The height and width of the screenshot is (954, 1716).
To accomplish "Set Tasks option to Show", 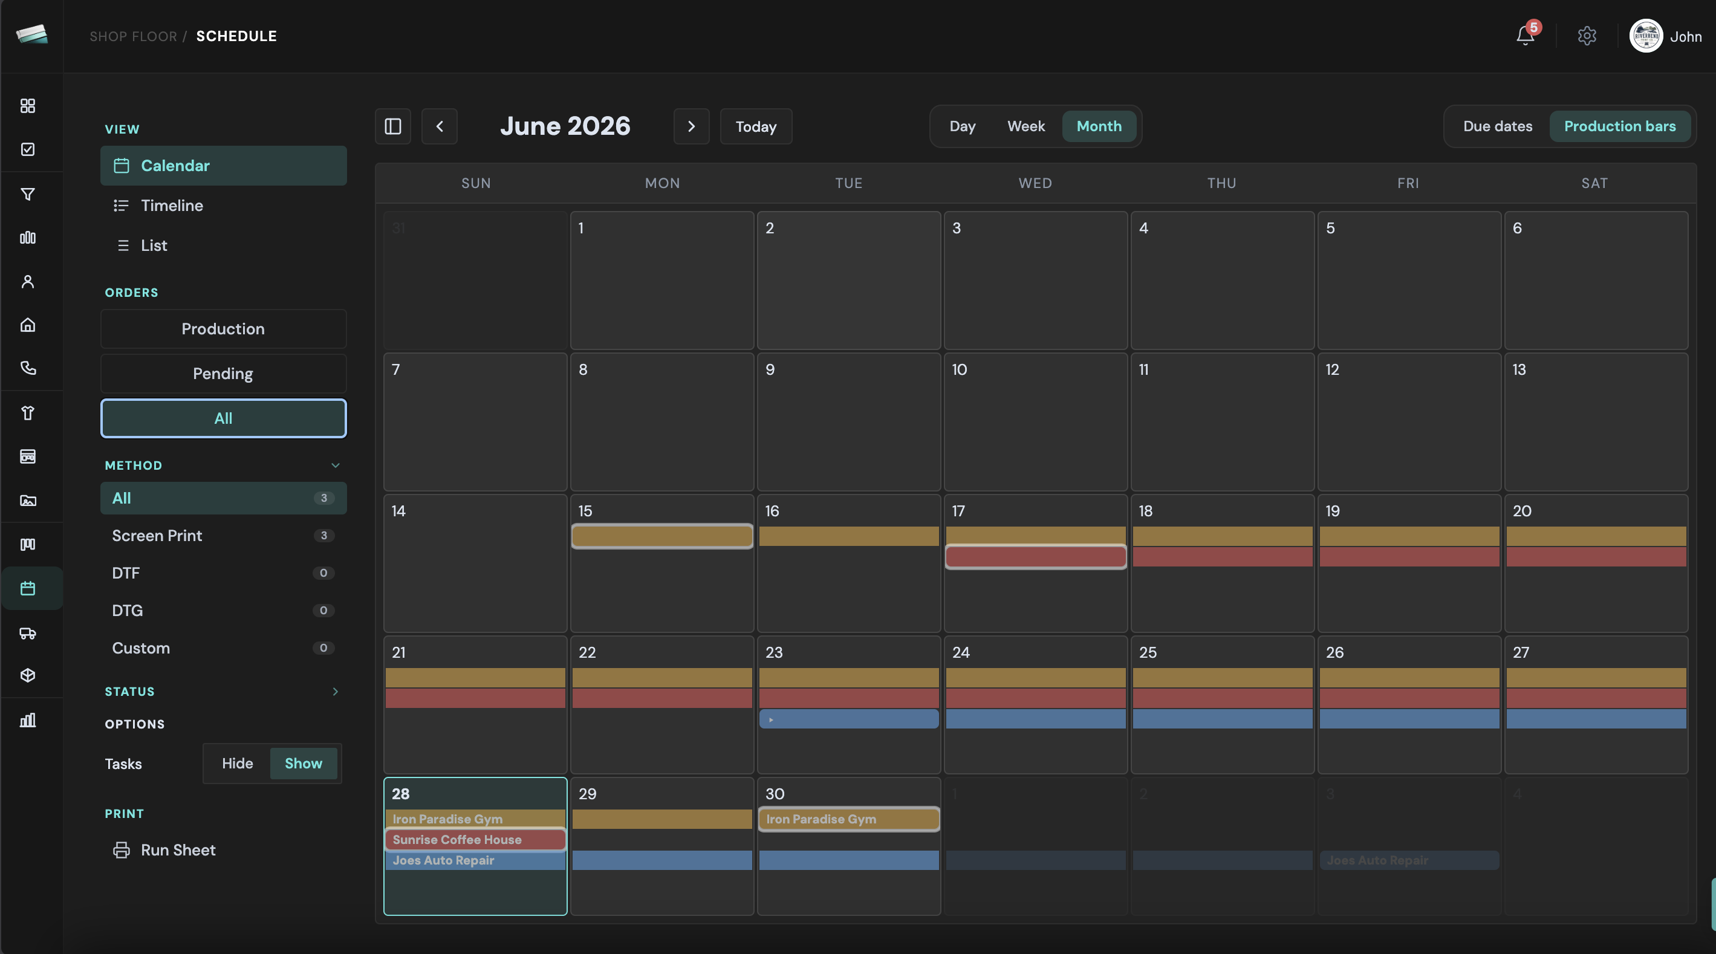I will (x=303, y=764).
